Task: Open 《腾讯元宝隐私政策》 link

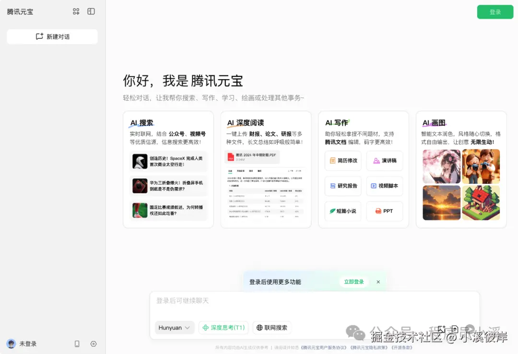Action: tap(369, 348)
